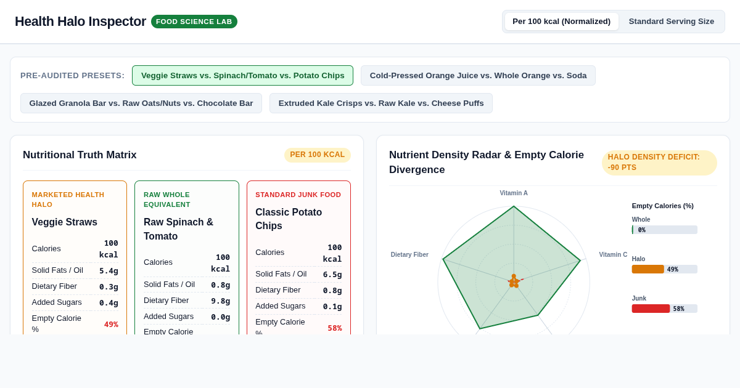Image resolution: width=740 pixels, height=388 pixels.
Task: Switch to Standard Serving Size view
Action: pyautogui.click(x=672, y=22)
